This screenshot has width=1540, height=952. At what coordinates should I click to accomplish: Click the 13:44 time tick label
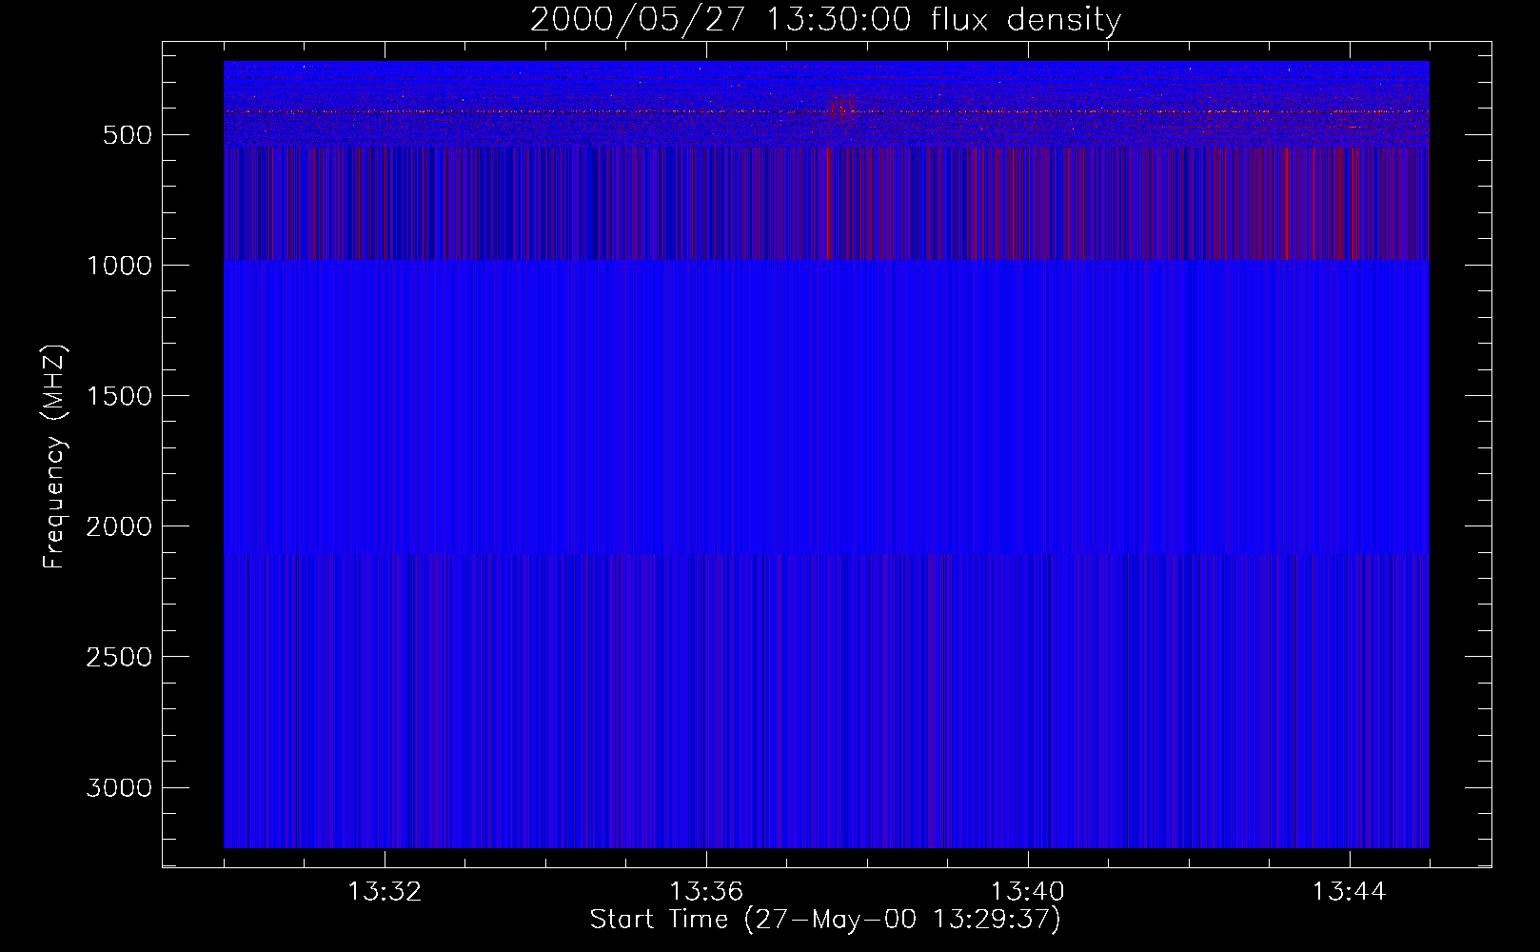tap(1350, 892)
